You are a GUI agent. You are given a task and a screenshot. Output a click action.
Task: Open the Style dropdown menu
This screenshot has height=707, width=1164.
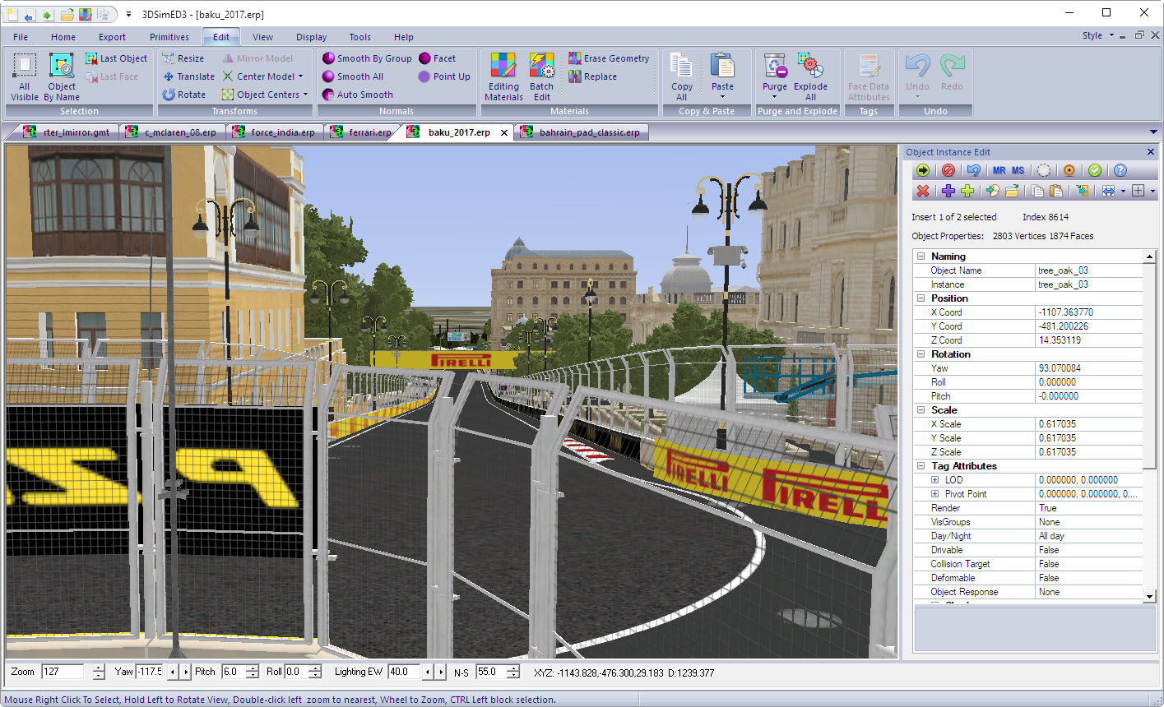coord(1098,36)
